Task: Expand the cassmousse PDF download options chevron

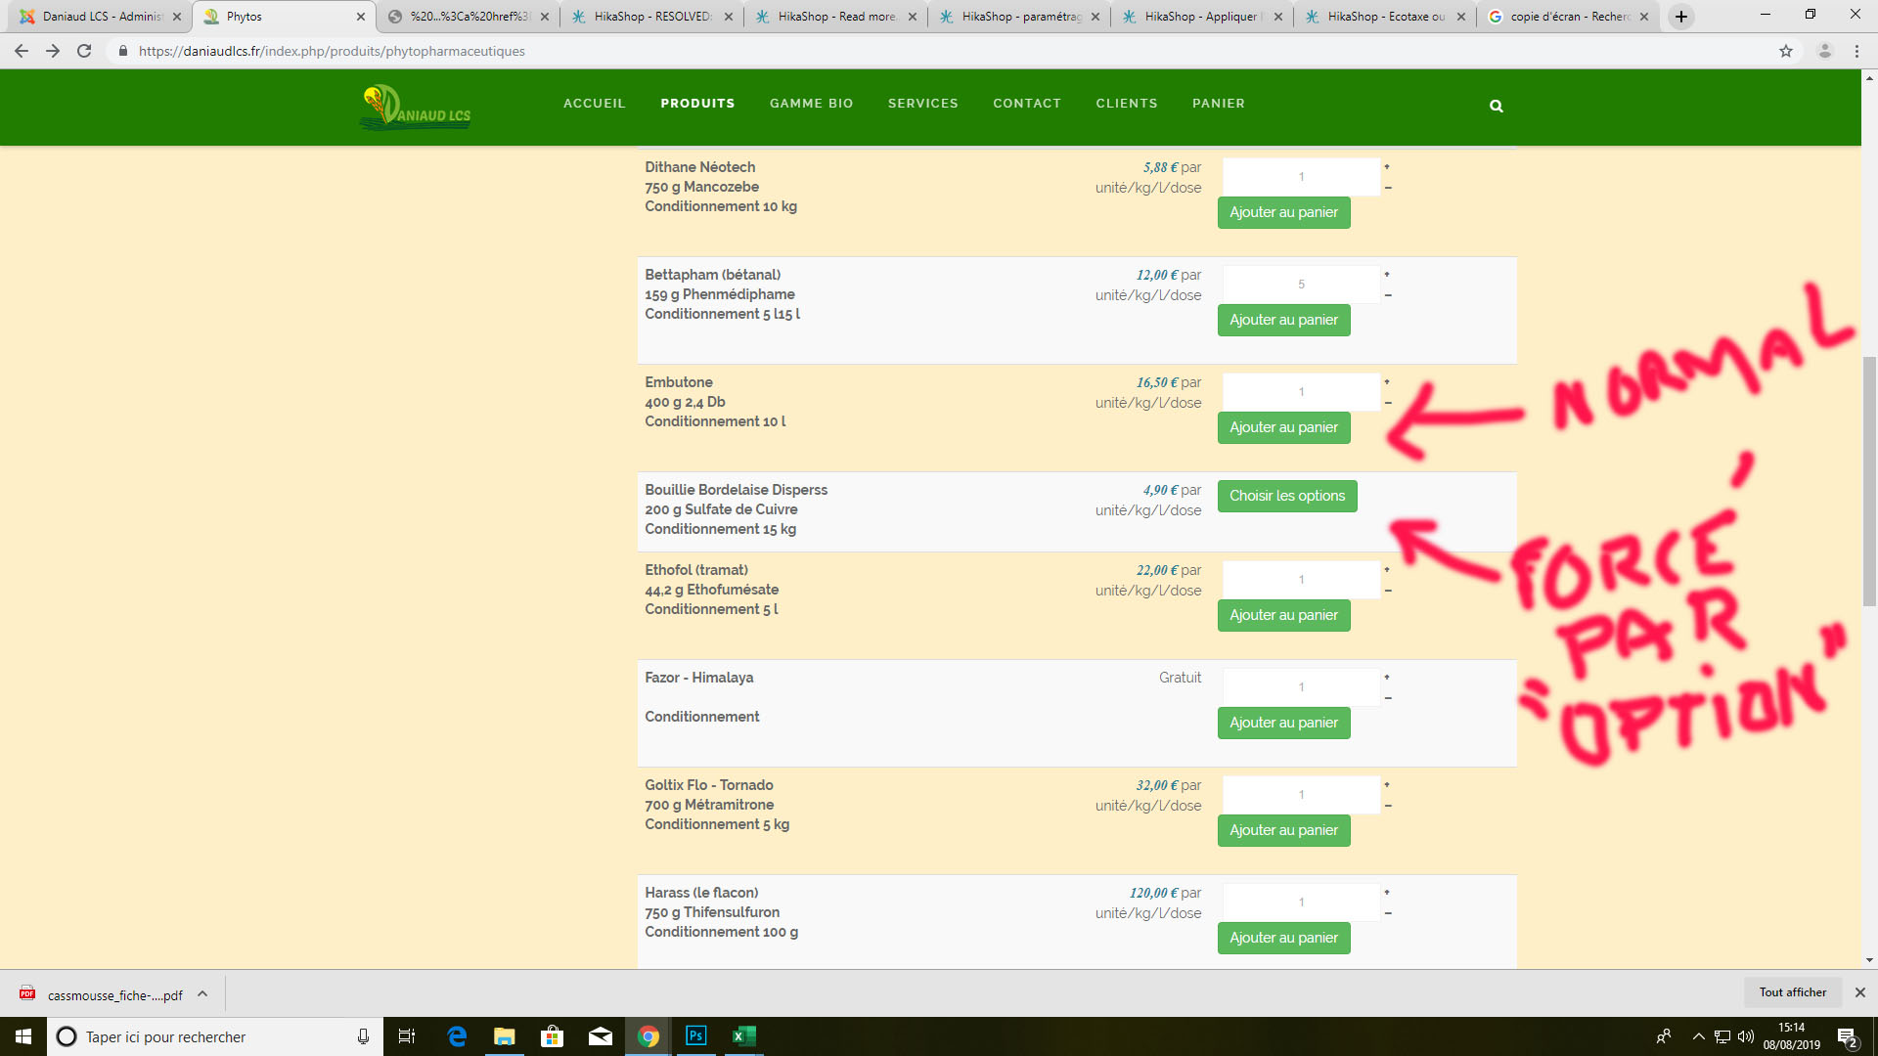Action: 202,994
